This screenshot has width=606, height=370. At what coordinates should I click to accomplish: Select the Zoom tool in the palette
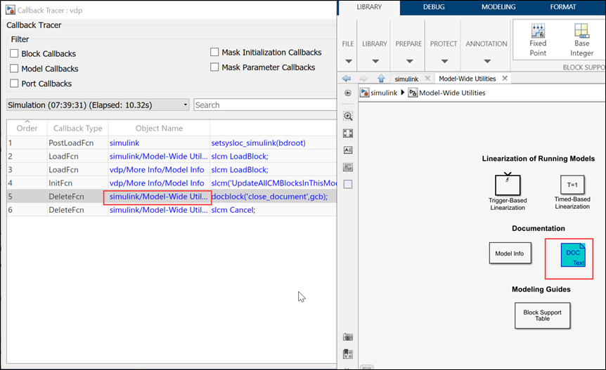(348, 116)
